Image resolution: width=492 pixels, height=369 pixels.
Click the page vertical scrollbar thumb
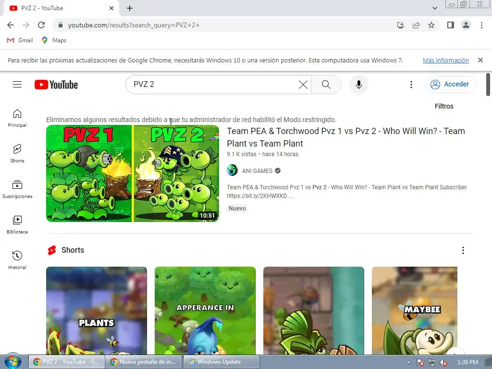coord(488,85)
